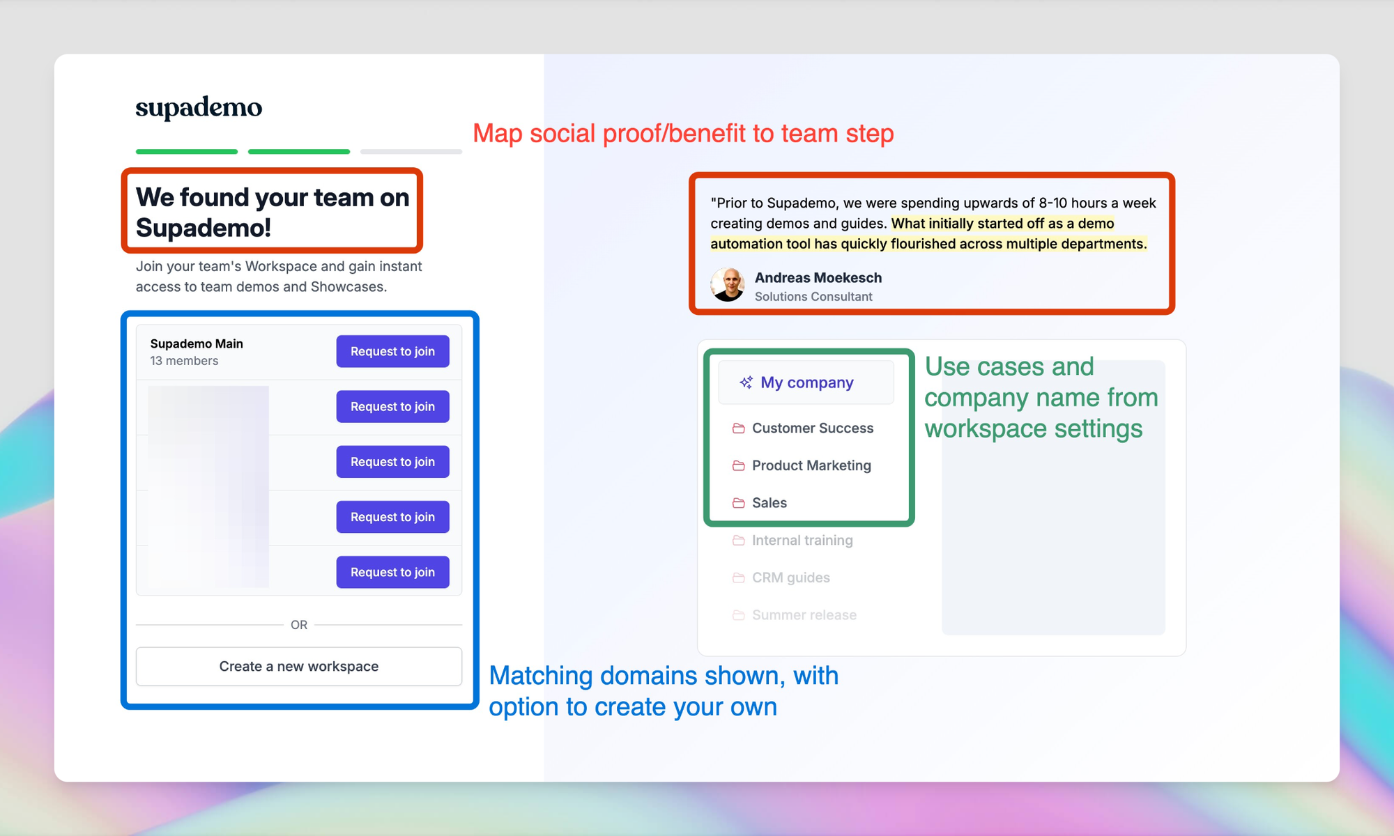Open the Product Marketing folder label
The height and width of the screenshot is (836, 1394).
coord(811,465)
